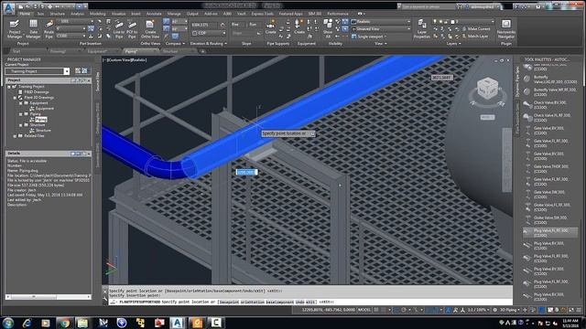Click the AutoCAD application menu logo
The height and width of the screenshot is (329, 586).
tap(8, 7)
